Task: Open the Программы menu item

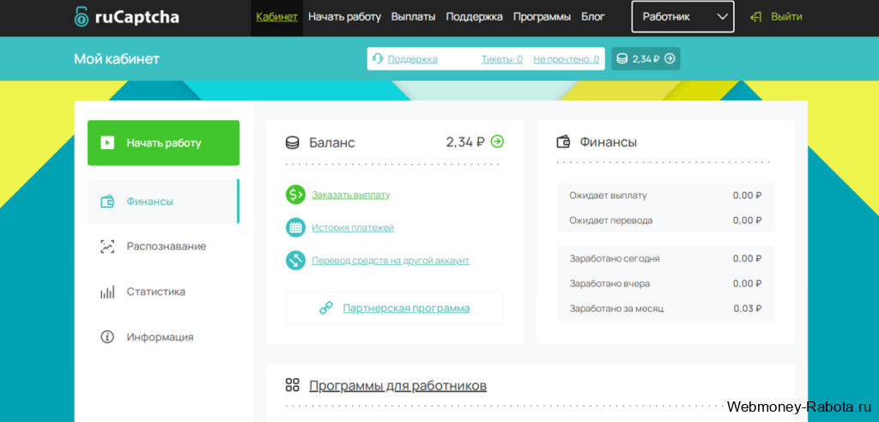Action: pyautogui.click(x=543, y=17)
